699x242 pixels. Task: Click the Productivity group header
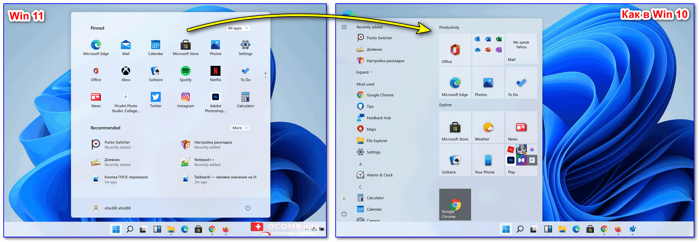pos(449,27)
